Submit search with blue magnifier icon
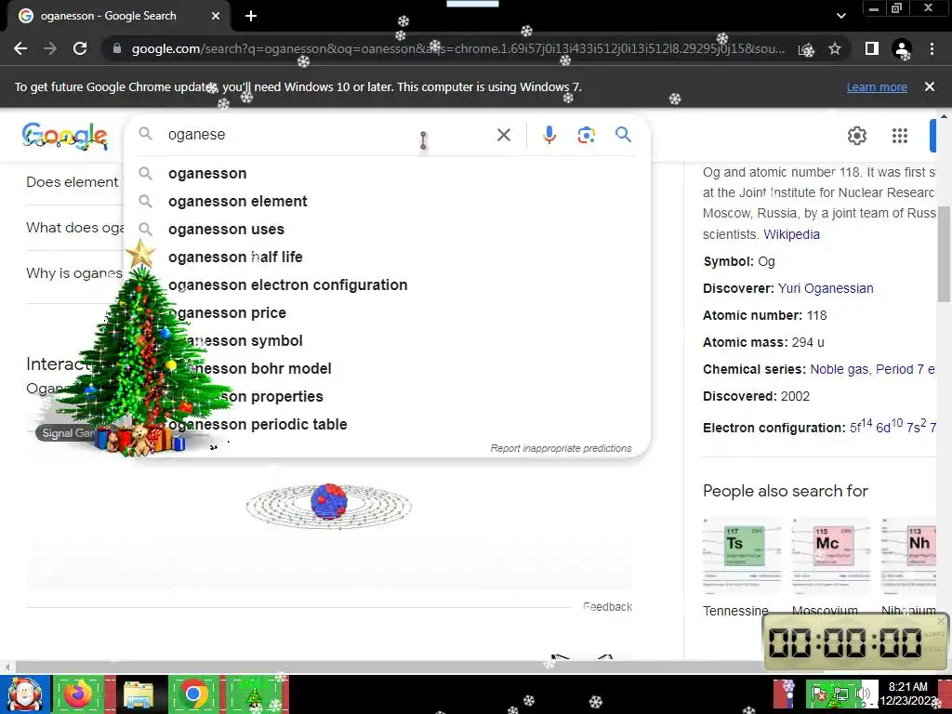Image resolution: width=952 pixels, height=714 pixels. coord(623,135)
